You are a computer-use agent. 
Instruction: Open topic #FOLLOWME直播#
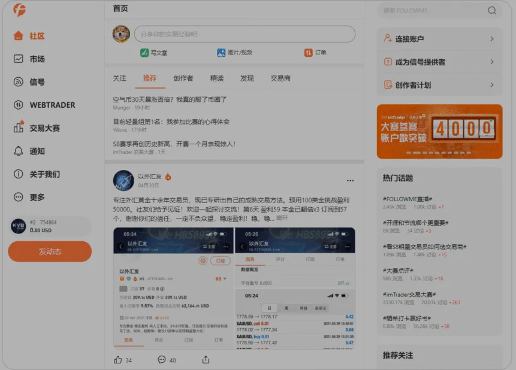click(408, 199)
